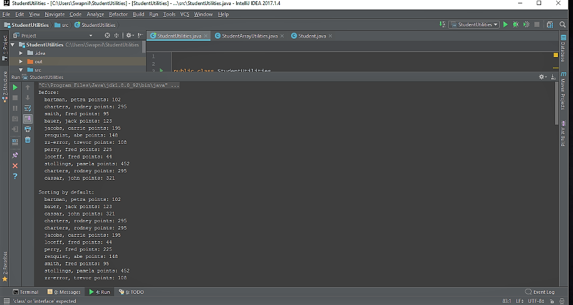Image resolution: width=573 pixels, height=305 pixels.
Task: Open Run panel gear settings dropdown
Action: [x=543, y=77]
